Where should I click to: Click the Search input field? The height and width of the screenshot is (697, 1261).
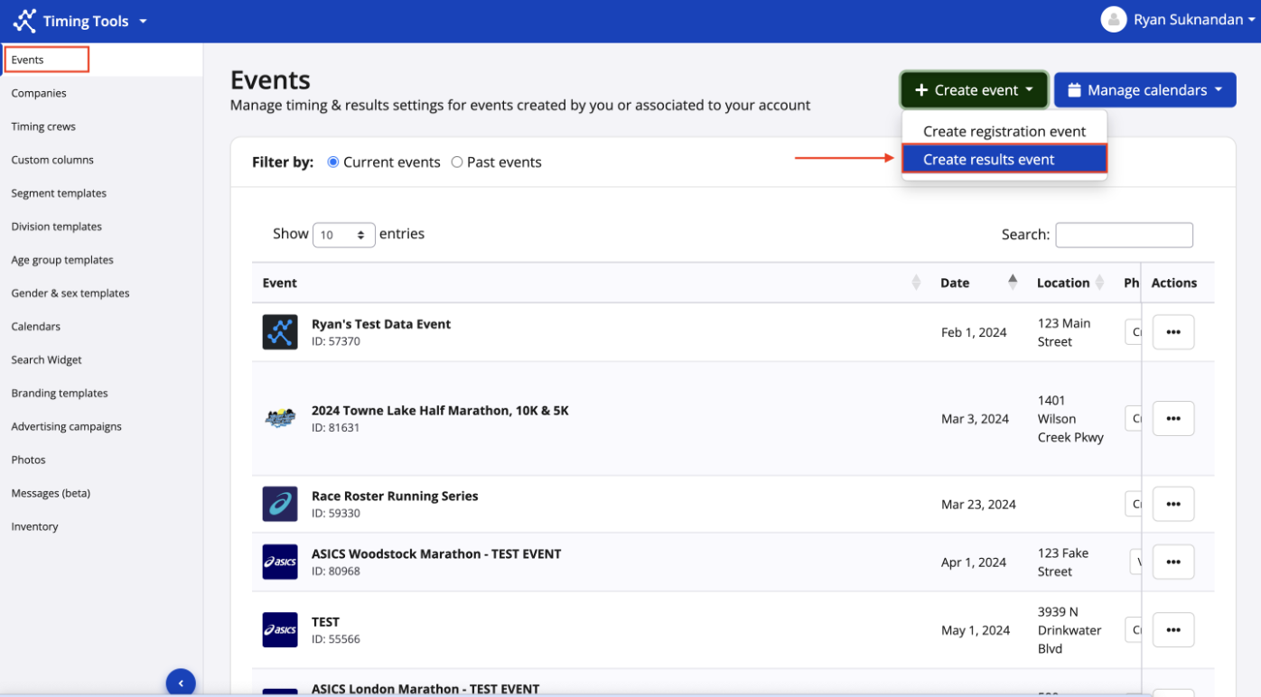pyautogui.click(x=1124, y=235)
